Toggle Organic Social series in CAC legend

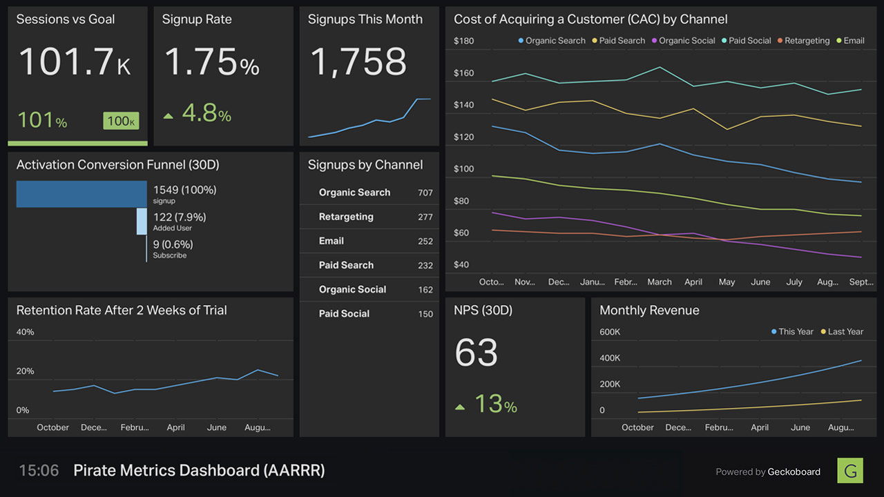coord(683,41)
